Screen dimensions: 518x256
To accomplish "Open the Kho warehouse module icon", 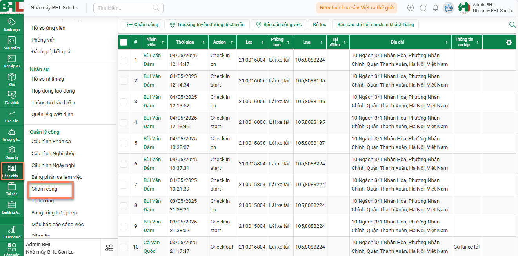I will [12, 80].
